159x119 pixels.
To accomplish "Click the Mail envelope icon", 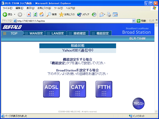I will (x=101, y=15).
